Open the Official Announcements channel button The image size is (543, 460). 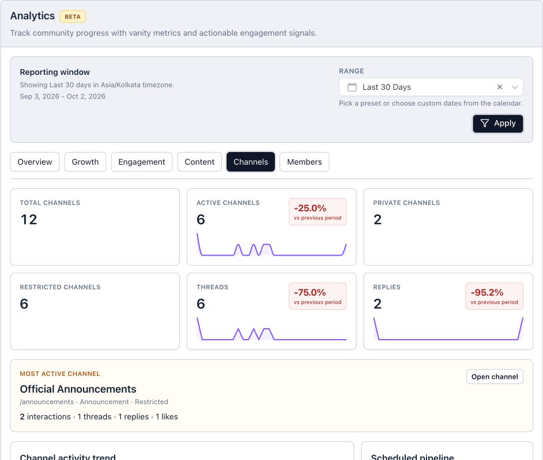(x=495, y=377)
